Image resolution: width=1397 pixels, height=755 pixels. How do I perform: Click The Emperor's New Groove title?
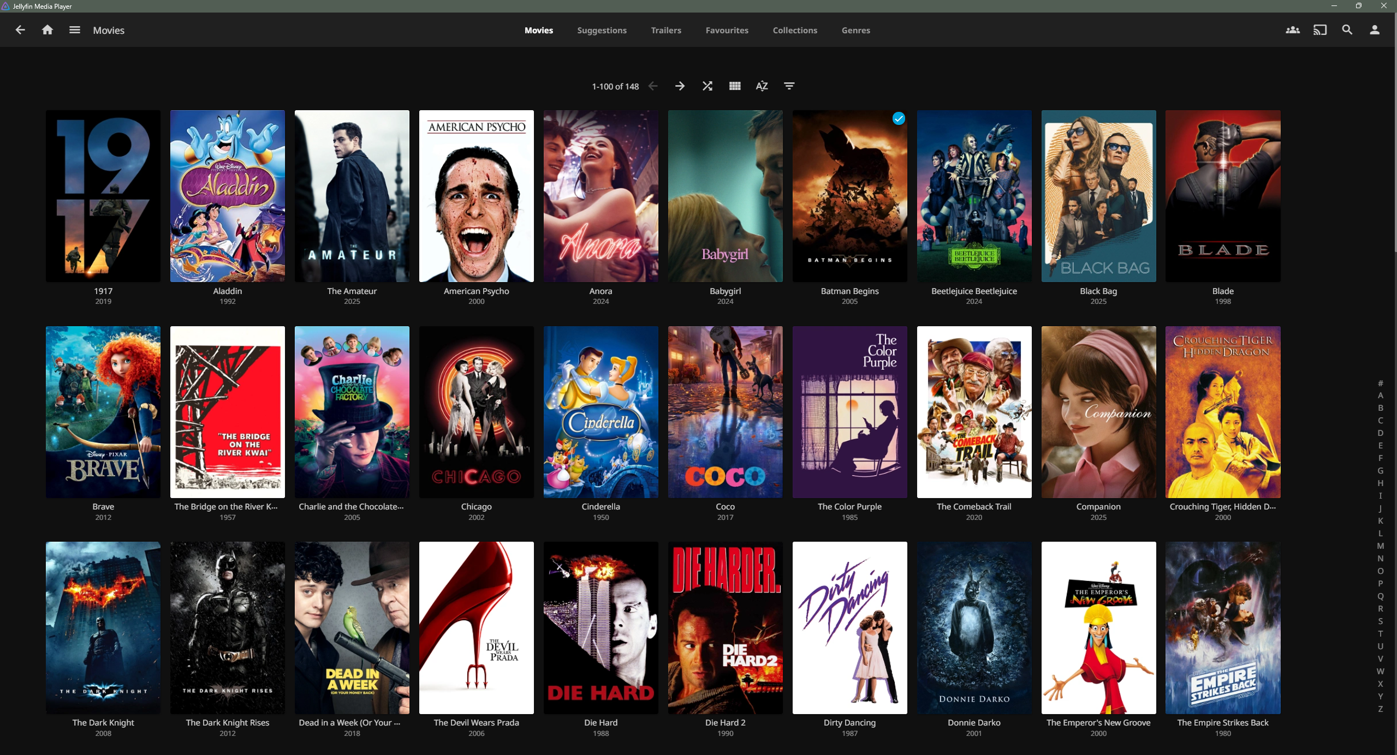point(1098,722)
